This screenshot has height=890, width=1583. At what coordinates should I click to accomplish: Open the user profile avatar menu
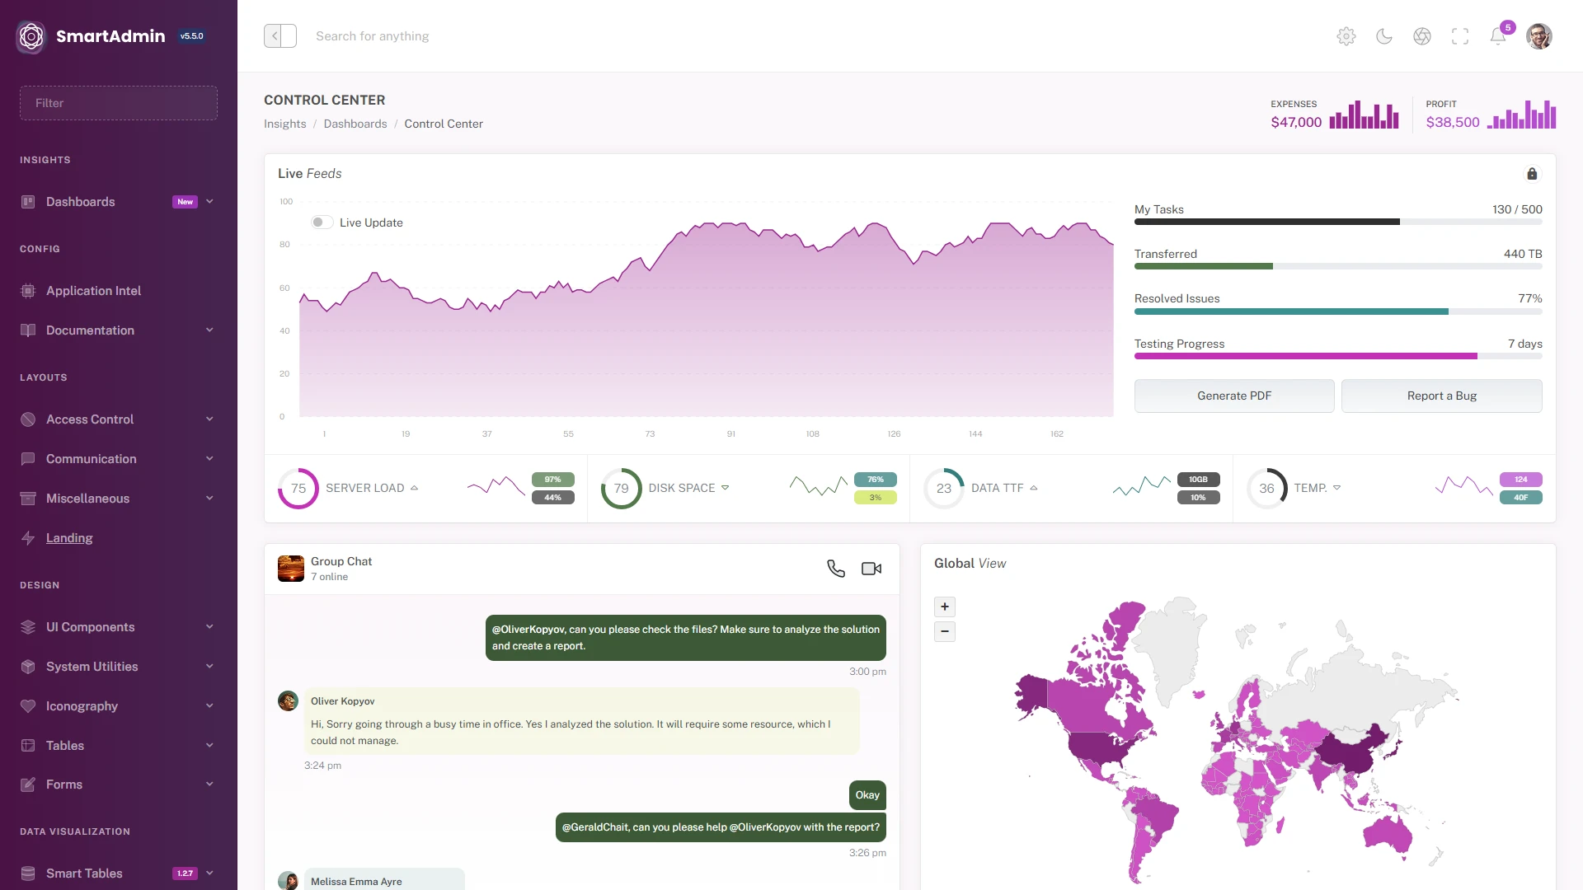pos(1539,36)
